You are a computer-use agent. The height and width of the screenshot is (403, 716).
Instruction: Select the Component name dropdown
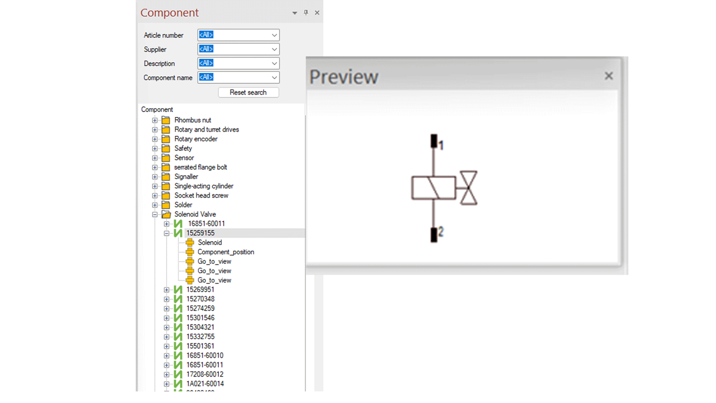(x=239, y=77)
